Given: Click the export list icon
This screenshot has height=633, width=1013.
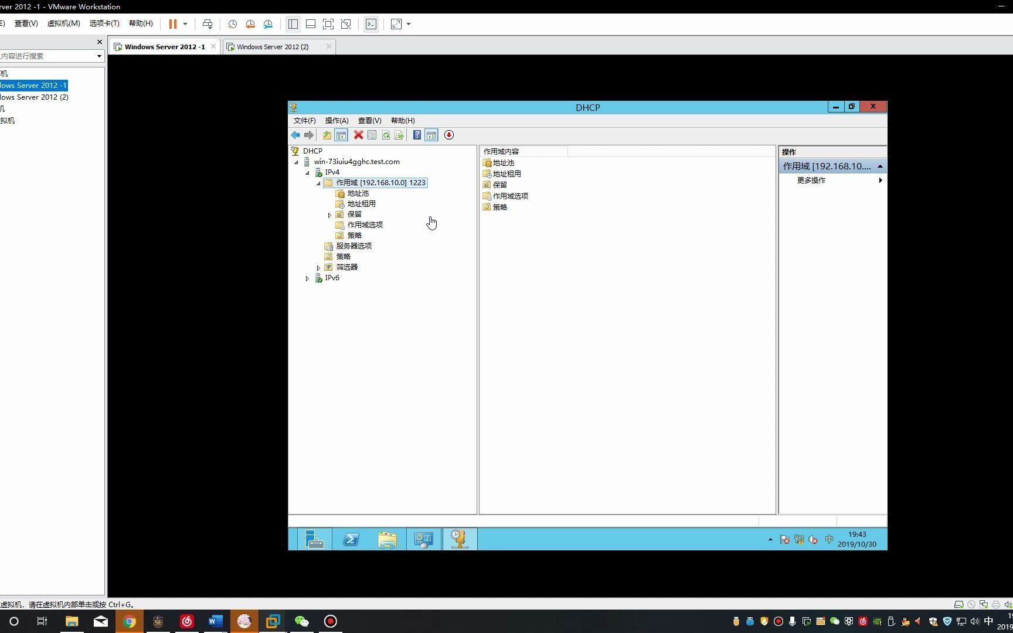Looking at the screenshot, I should 399,135.
